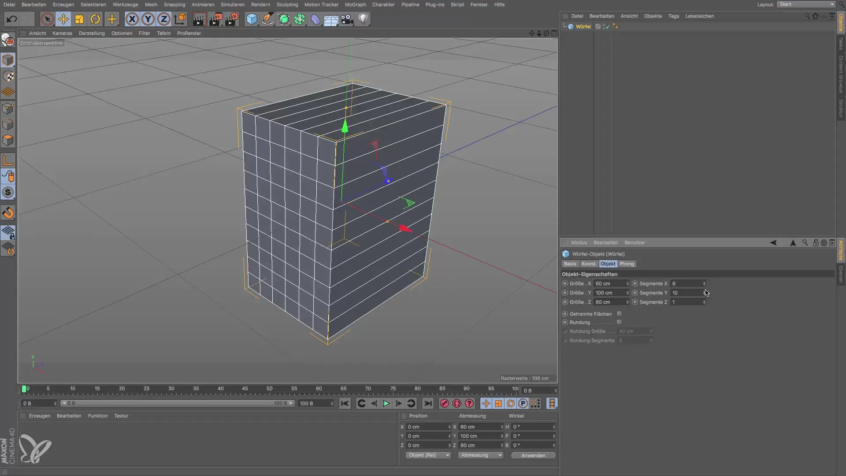Toggle the coordinate system icon
The width and height of the screenshot is (846, 476).
[180, 19]
